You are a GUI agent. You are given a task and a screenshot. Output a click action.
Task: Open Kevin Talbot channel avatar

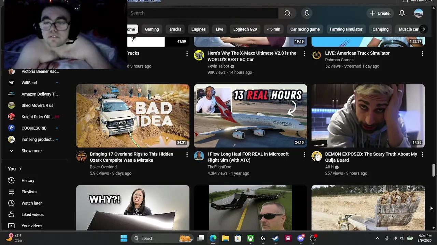point(199,55)
